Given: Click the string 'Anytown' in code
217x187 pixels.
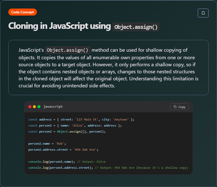Looking at the screenshot, I should coord(121,119).
